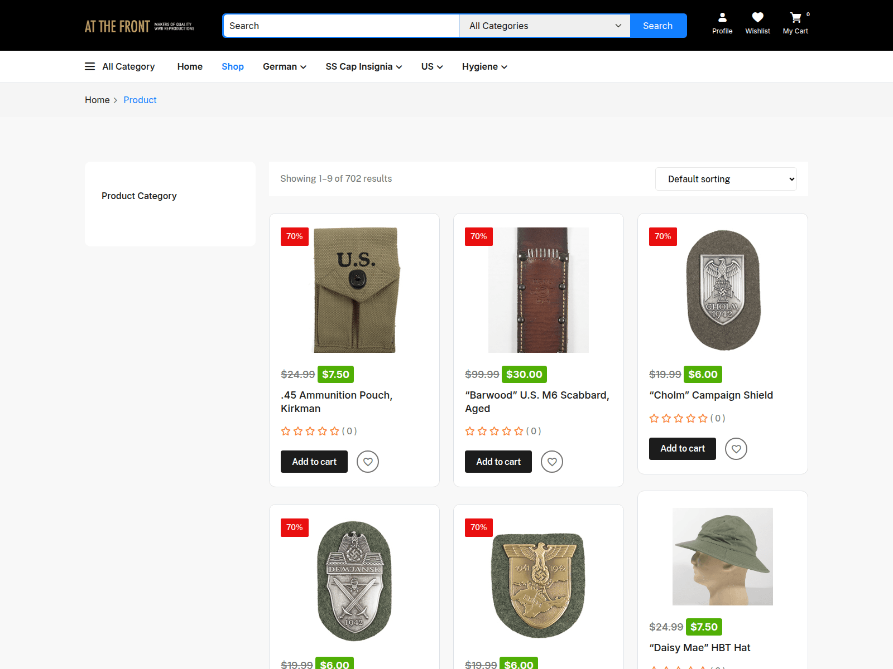
Task: Expand the Hygiene menu
Action: [484, 66]
